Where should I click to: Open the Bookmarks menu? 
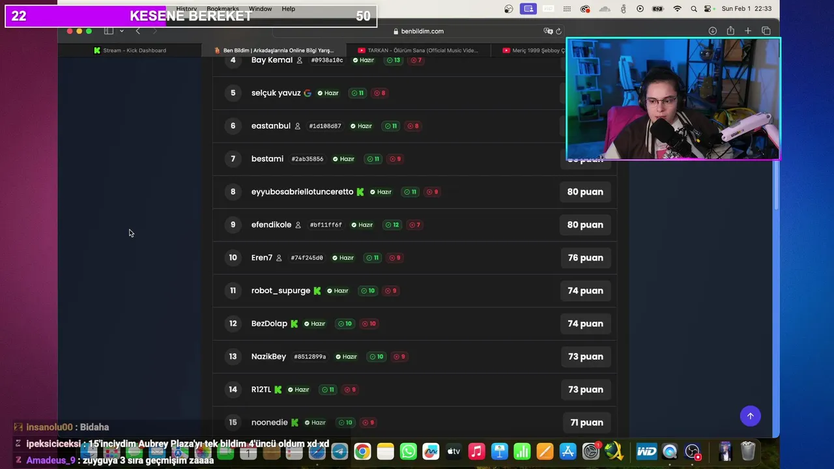(223, 9)
